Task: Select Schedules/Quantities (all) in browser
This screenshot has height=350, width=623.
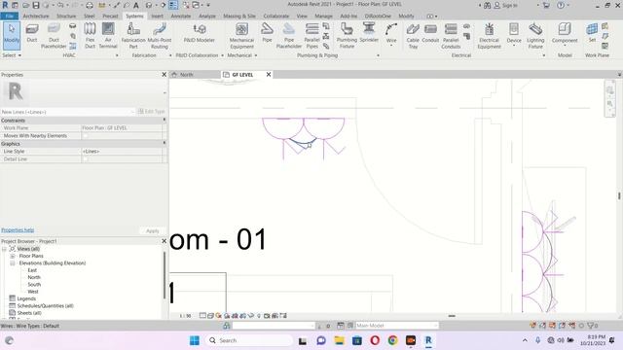Action: [46, 306]
